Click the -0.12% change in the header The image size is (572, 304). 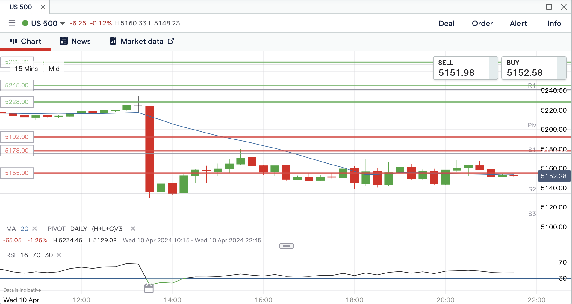[101, 23]
